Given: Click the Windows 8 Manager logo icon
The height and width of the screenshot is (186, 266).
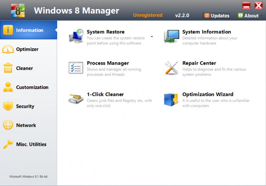Looking at the screenshot, I should (x=18, y=11).
